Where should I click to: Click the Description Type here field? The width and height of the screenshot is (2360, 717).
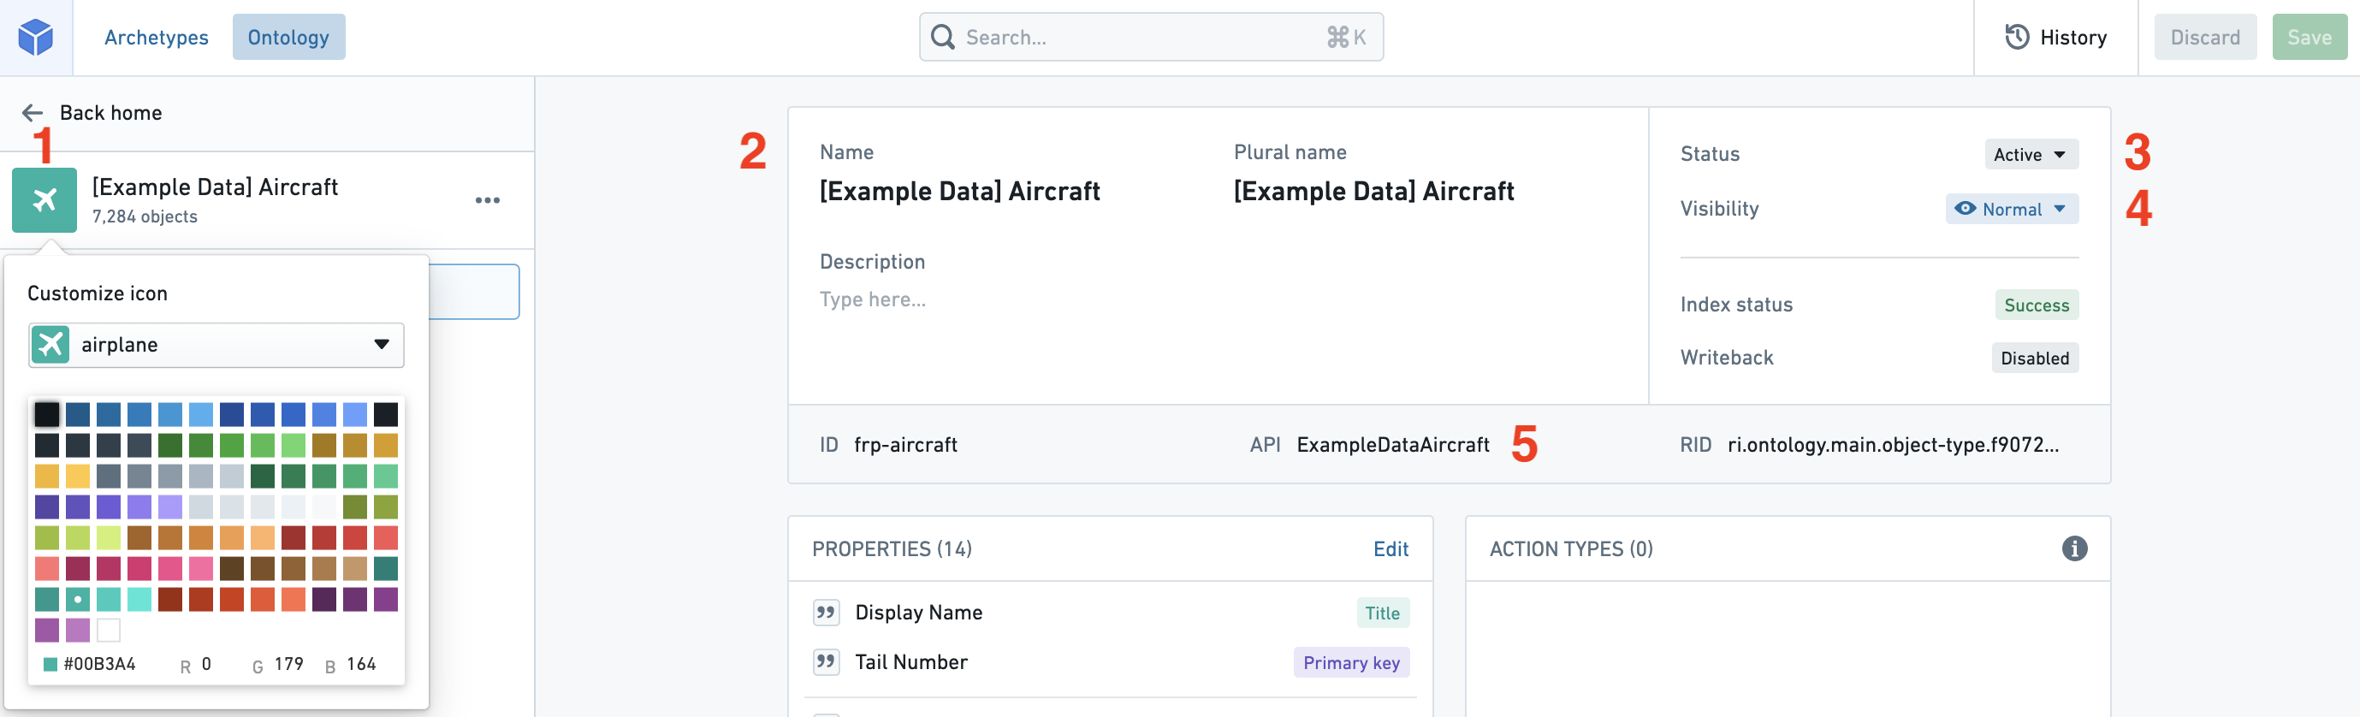point(872,299)
